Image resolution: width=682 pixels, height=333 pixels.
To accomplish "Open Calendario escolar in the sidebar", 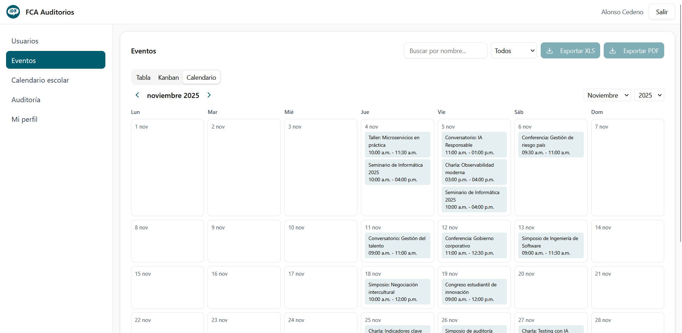I will (x=56, y=80).
